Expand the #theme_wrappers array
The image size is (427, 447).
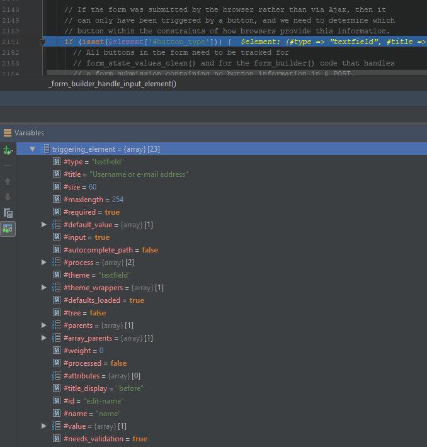(44, 288)
